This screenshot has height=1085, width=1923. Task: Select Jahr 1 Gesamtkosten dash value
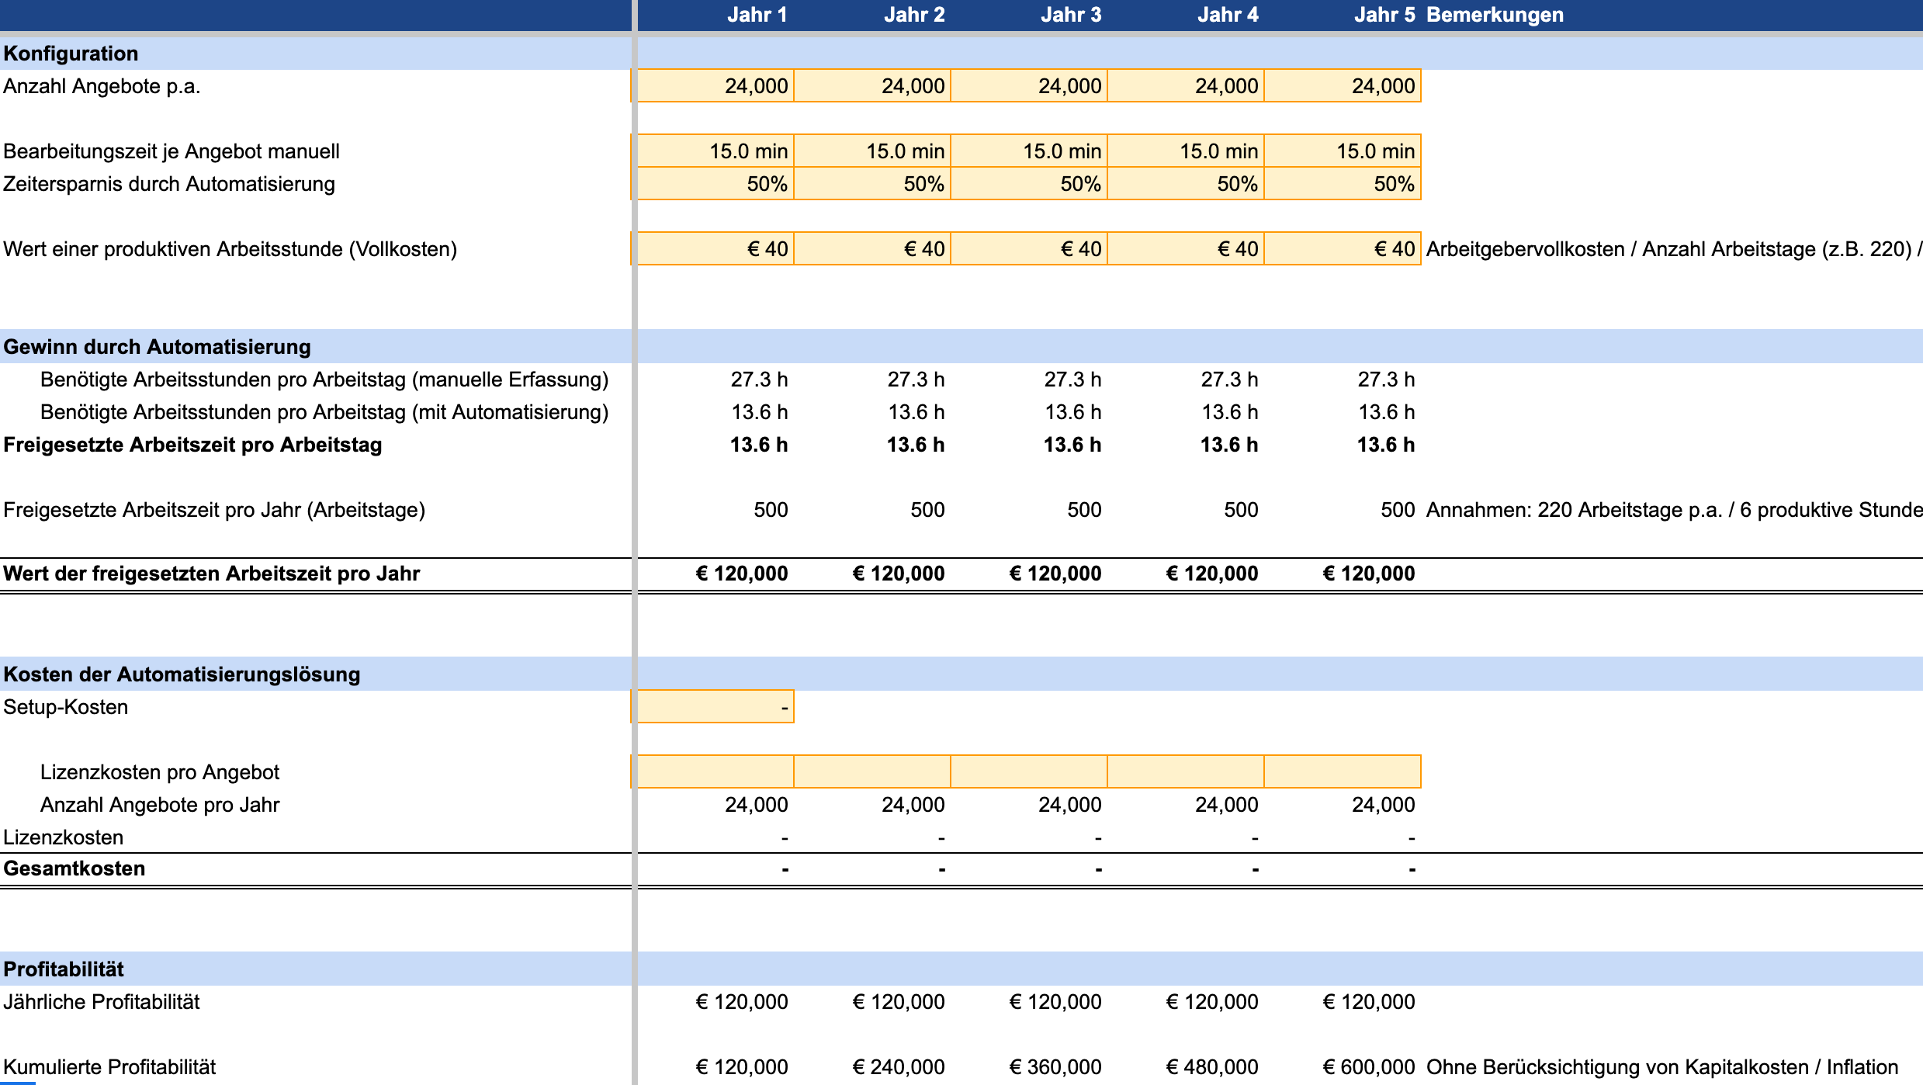tap(785, 869)
